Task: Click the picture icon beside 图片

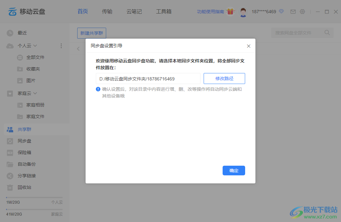Action: tap(20, 81)
